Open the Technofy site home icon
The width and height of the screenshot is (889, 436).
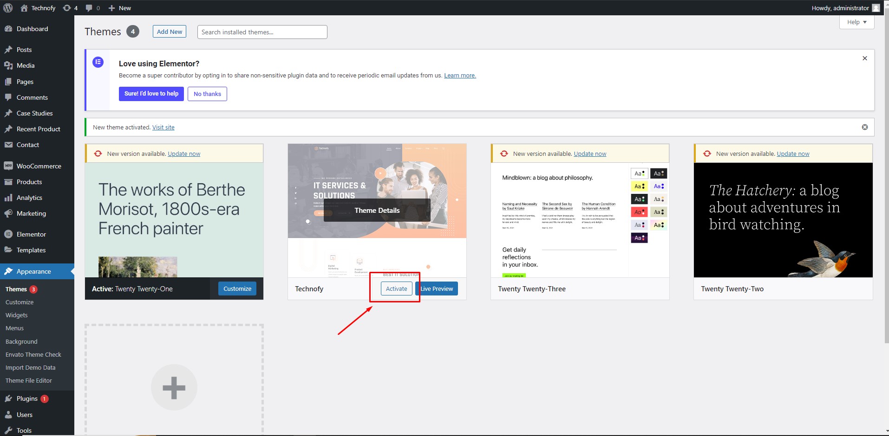pos(24,8)
